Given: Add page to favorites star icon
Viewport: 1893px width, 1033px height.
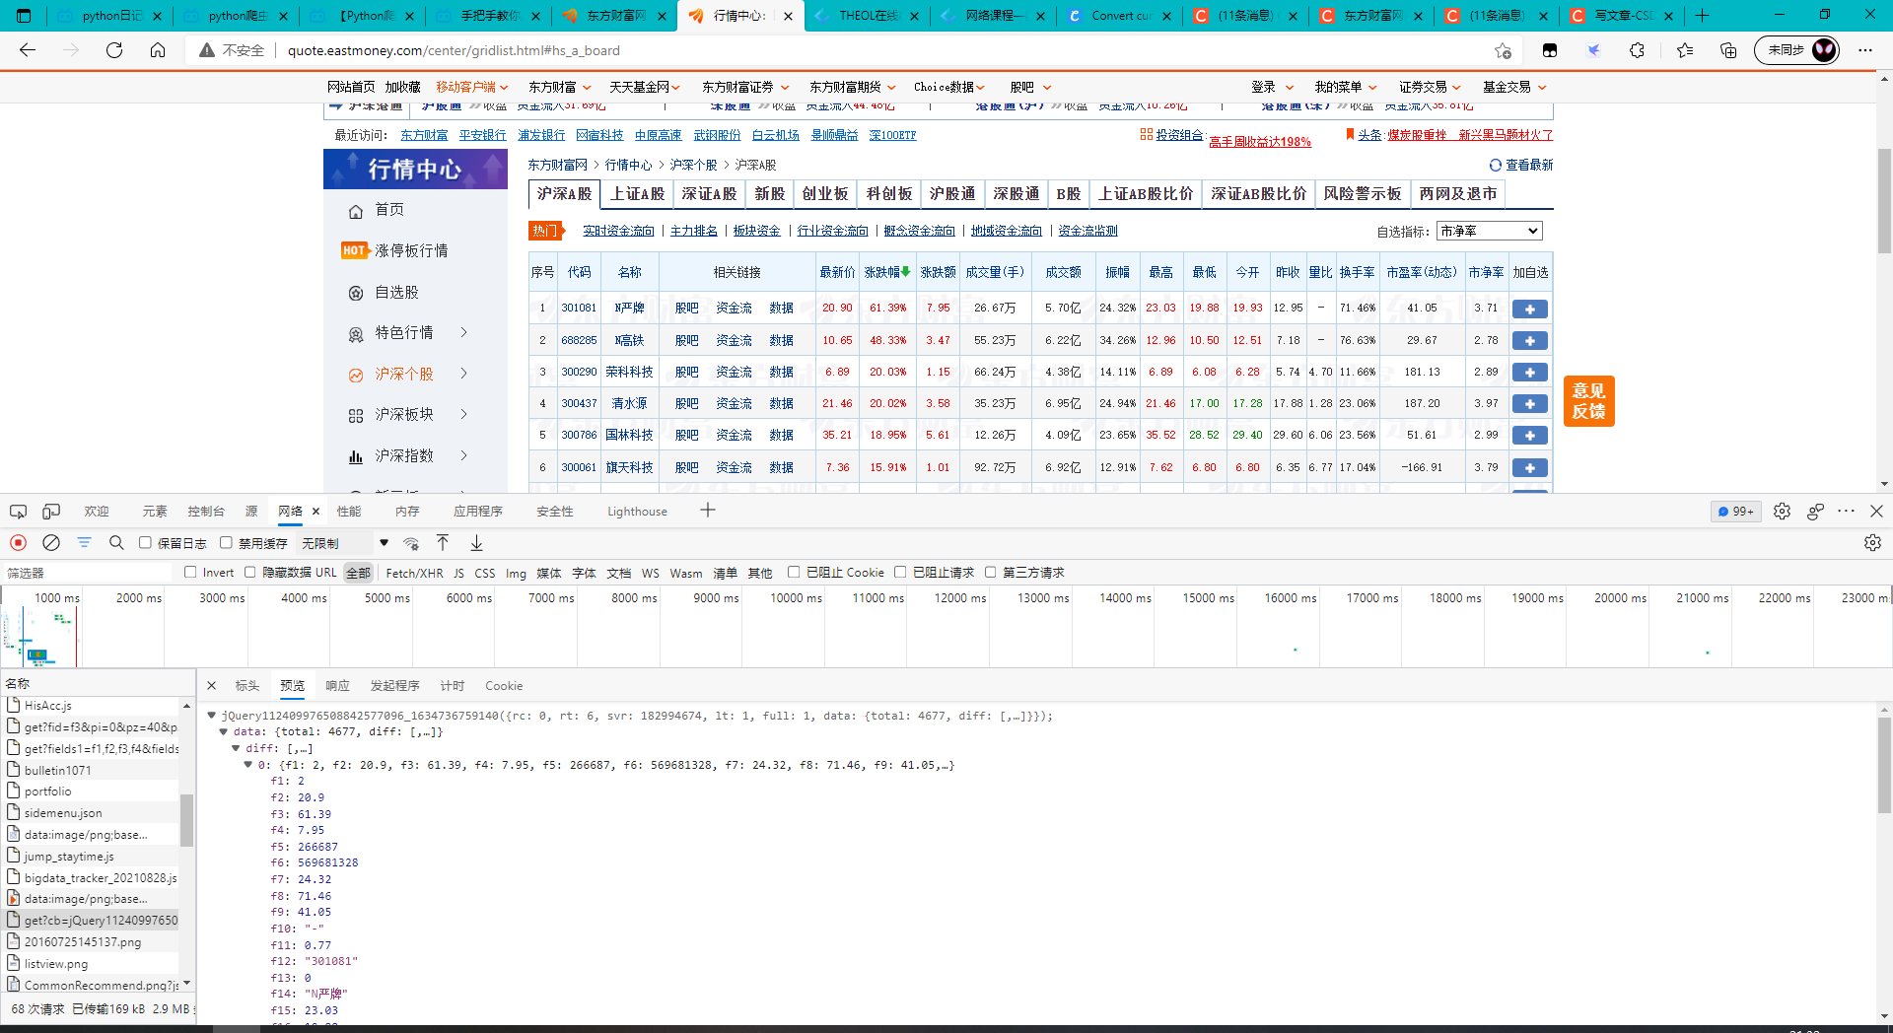Looking at the screenshot, I should point(1503,50).
